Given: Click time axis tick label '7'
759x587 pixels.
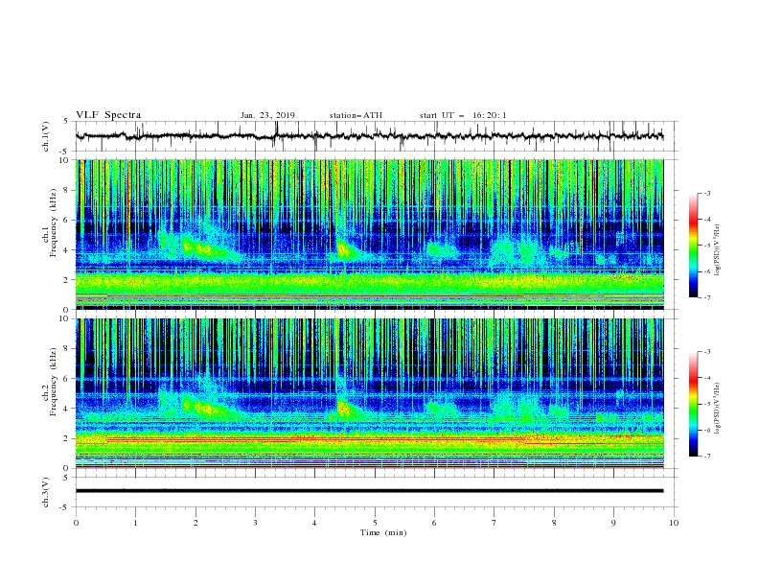Looking at the screenshot, I should 494,523.
